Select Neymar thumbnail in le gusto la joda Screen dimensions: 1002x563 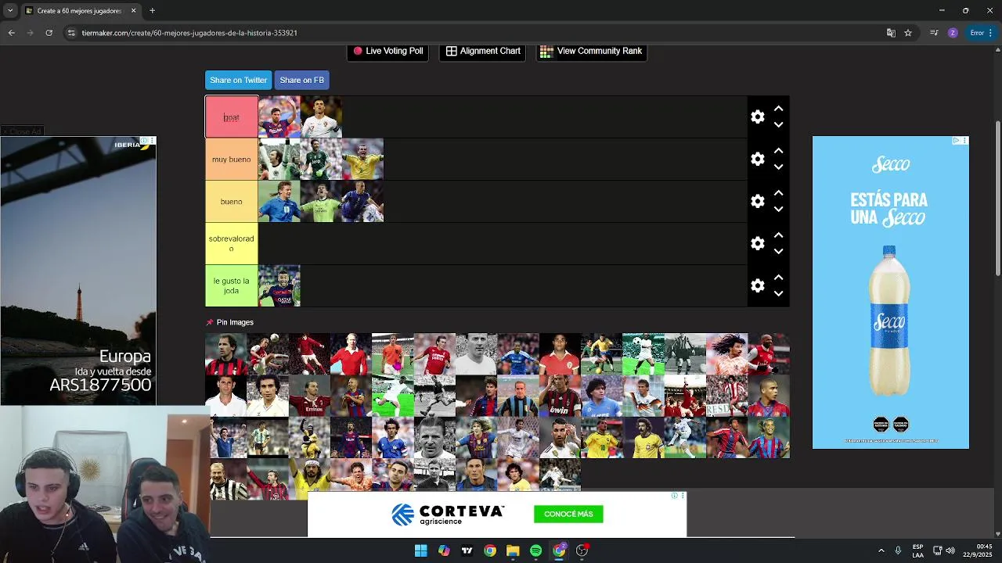coord(279,286)
